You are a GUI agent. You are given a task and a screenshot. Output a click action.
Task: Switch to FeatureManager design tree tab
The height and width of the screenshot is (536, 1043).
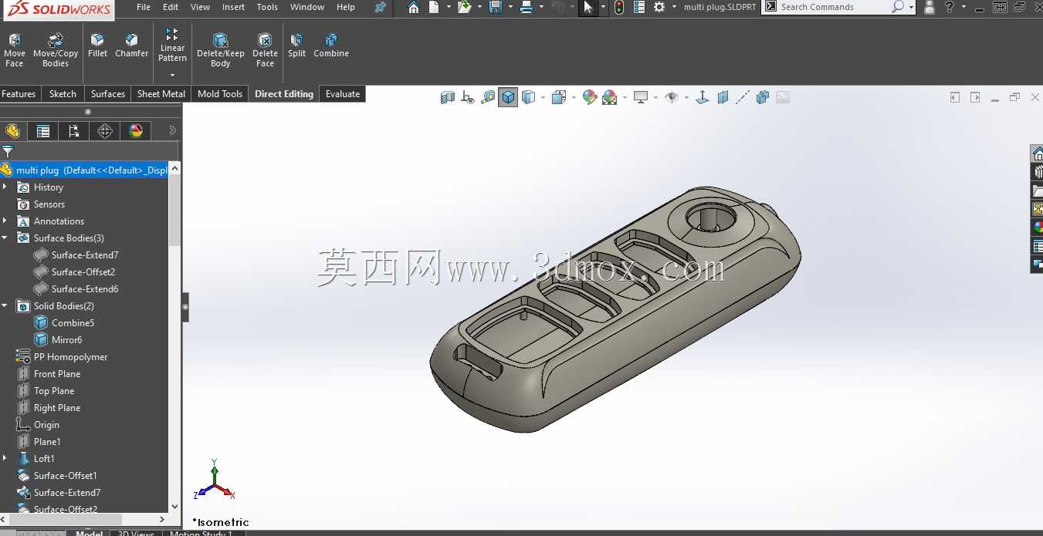pyautogui.click(x=12, y=131)
